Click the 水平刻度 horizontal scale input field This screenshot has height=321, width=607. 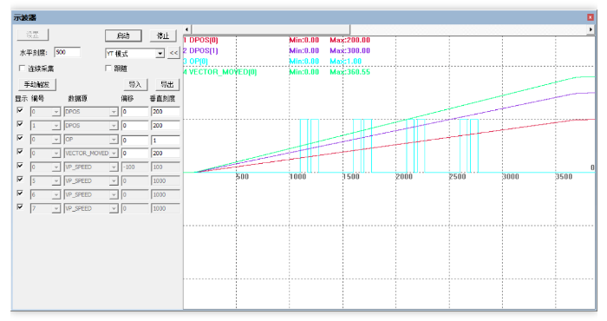tap(68, 52)
